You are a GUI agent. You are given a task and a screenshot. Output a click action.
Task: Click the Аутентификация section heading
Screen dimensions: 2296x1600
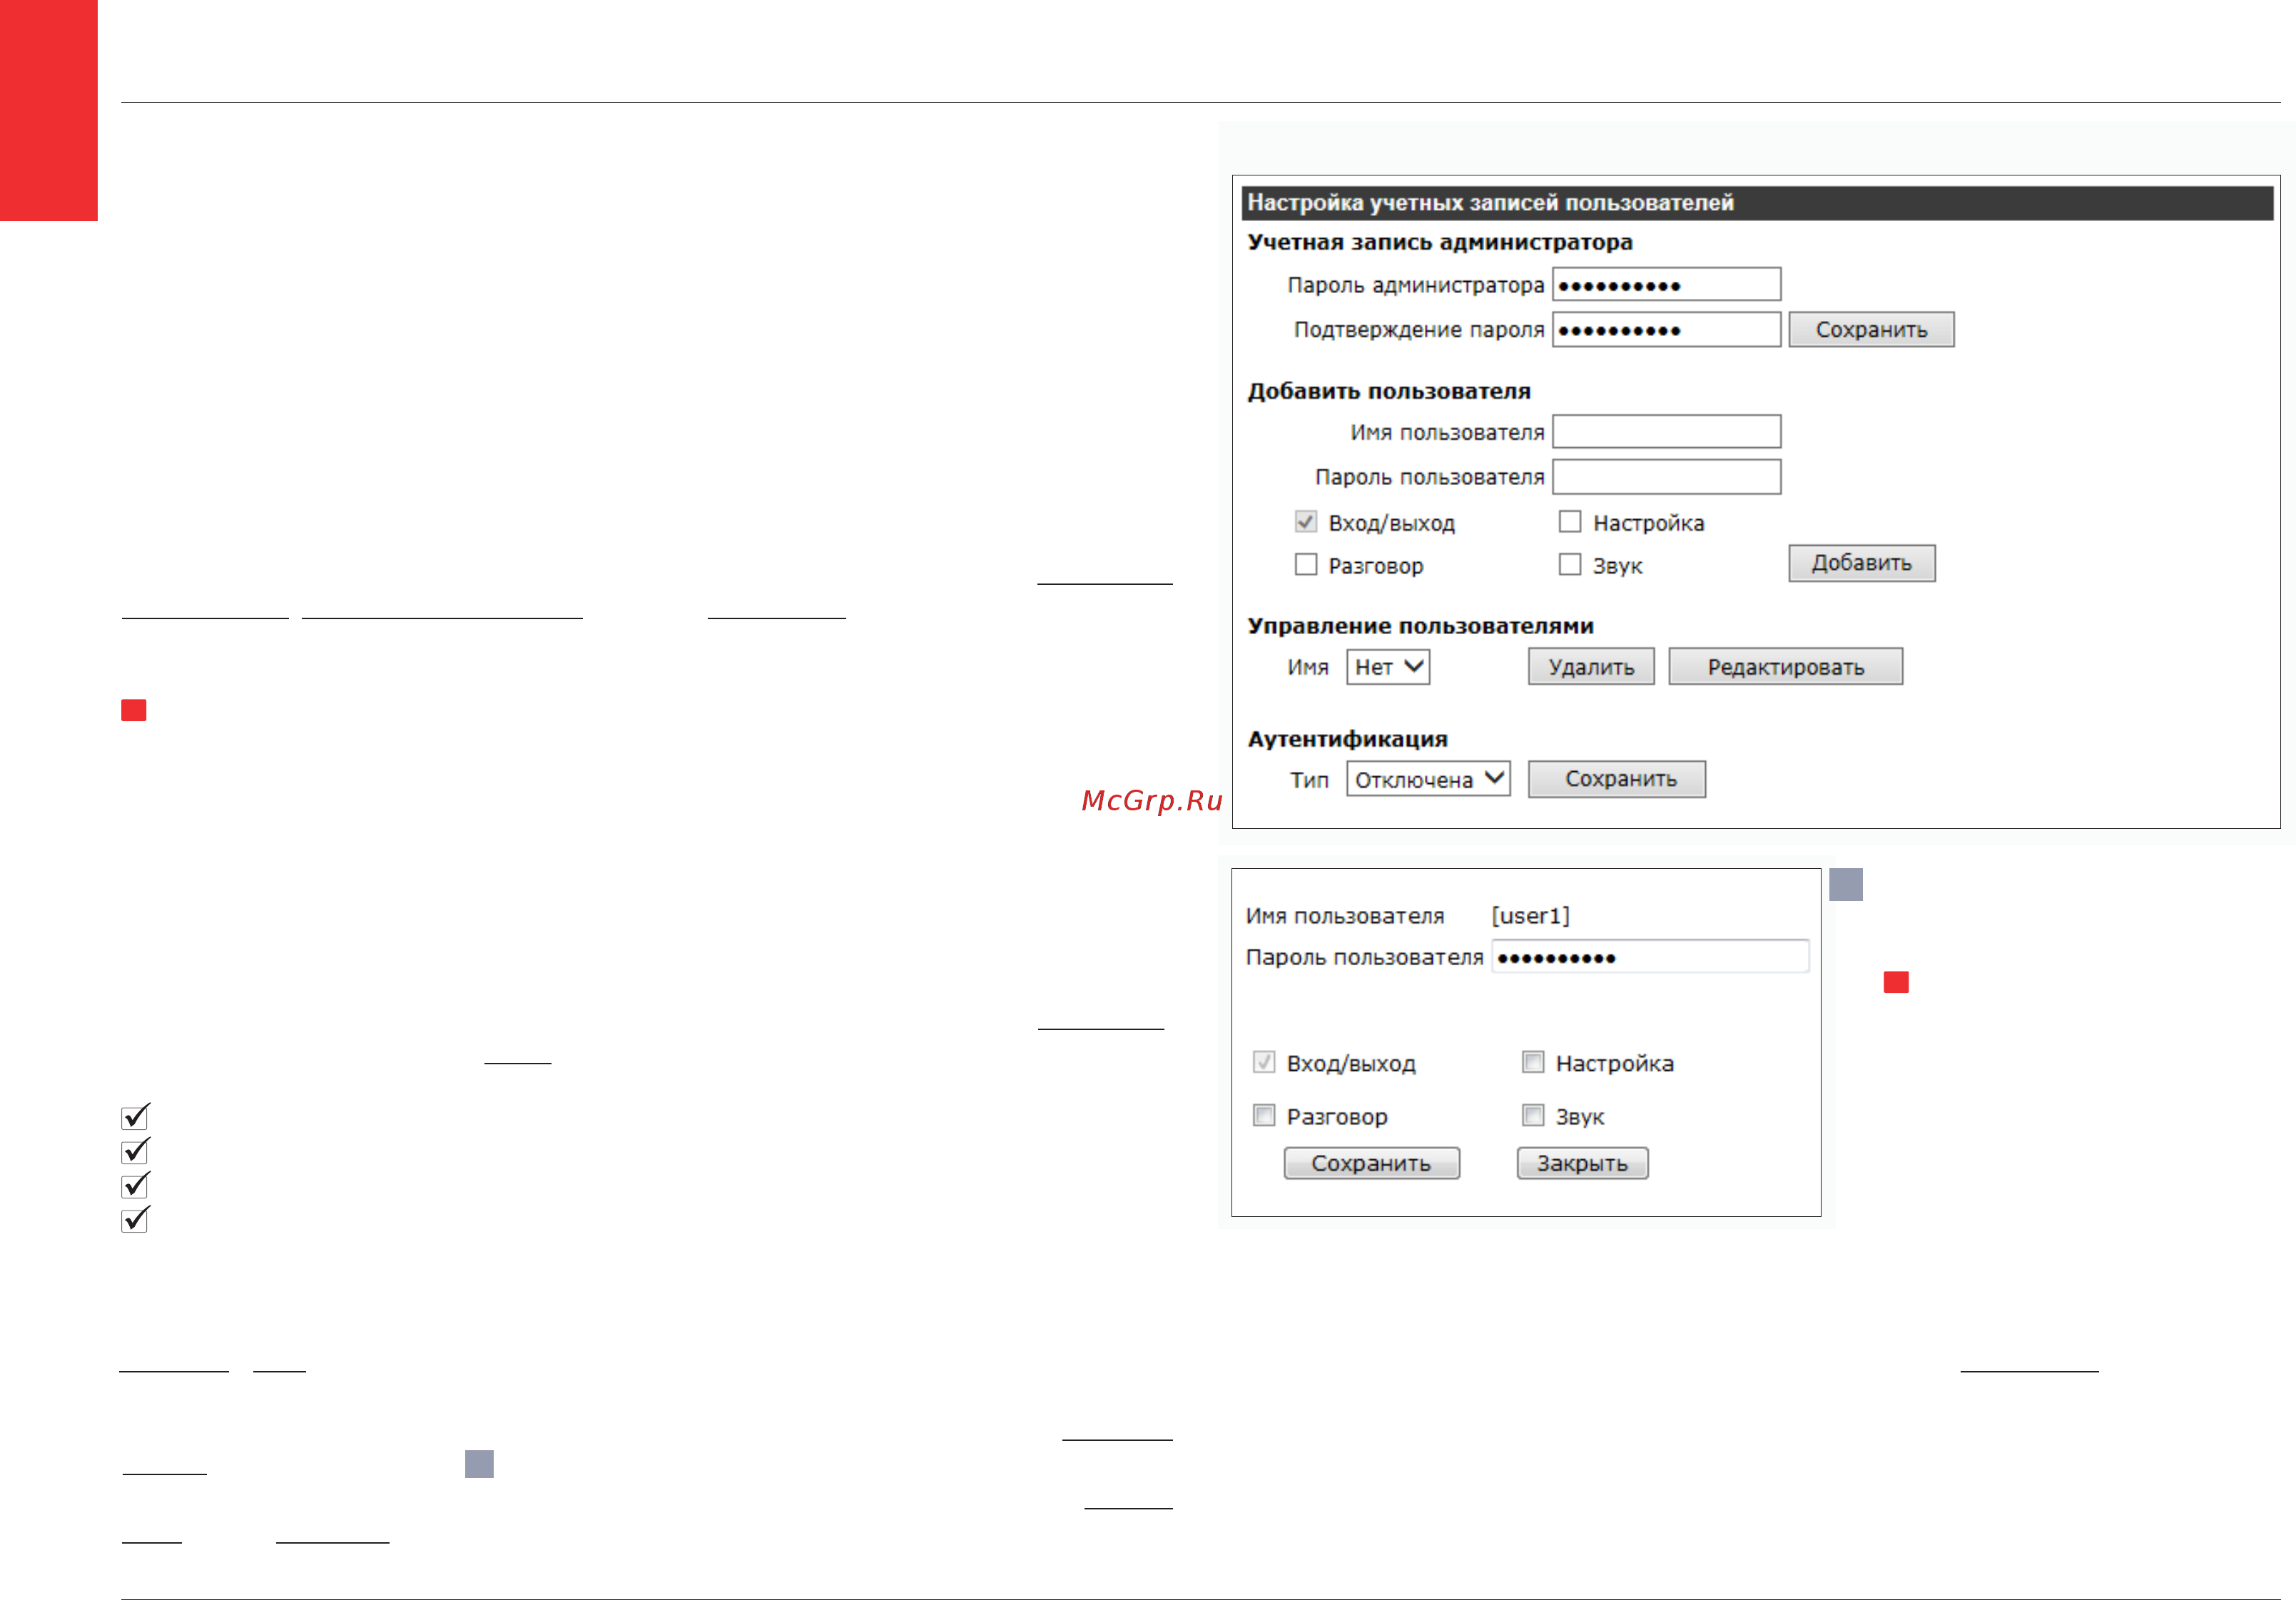click(x=1347, y=739)
